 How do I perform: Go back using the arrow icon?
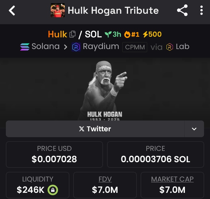pyautogui.click(x=12, y=11)
